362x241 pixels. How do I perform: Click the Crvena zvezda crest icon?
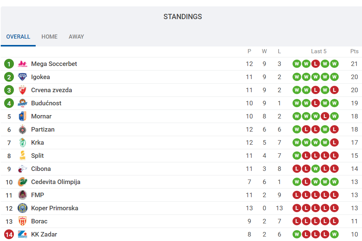click(x=23, y=90)
